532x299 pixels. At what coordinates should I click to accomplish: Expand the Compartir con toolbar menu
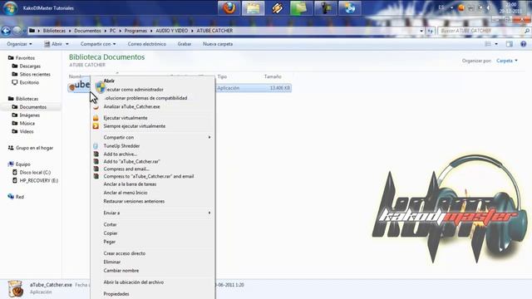tap(98, 44)
